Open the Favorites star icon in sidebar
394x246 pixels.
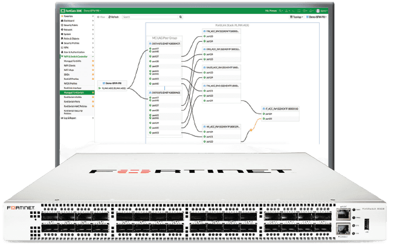(62, 16)
